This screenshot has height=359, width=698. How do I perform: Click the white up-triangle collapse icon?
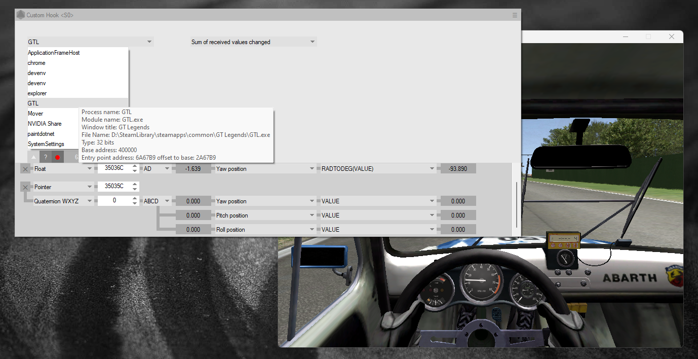pyautogui.click(x=33, y=157)
